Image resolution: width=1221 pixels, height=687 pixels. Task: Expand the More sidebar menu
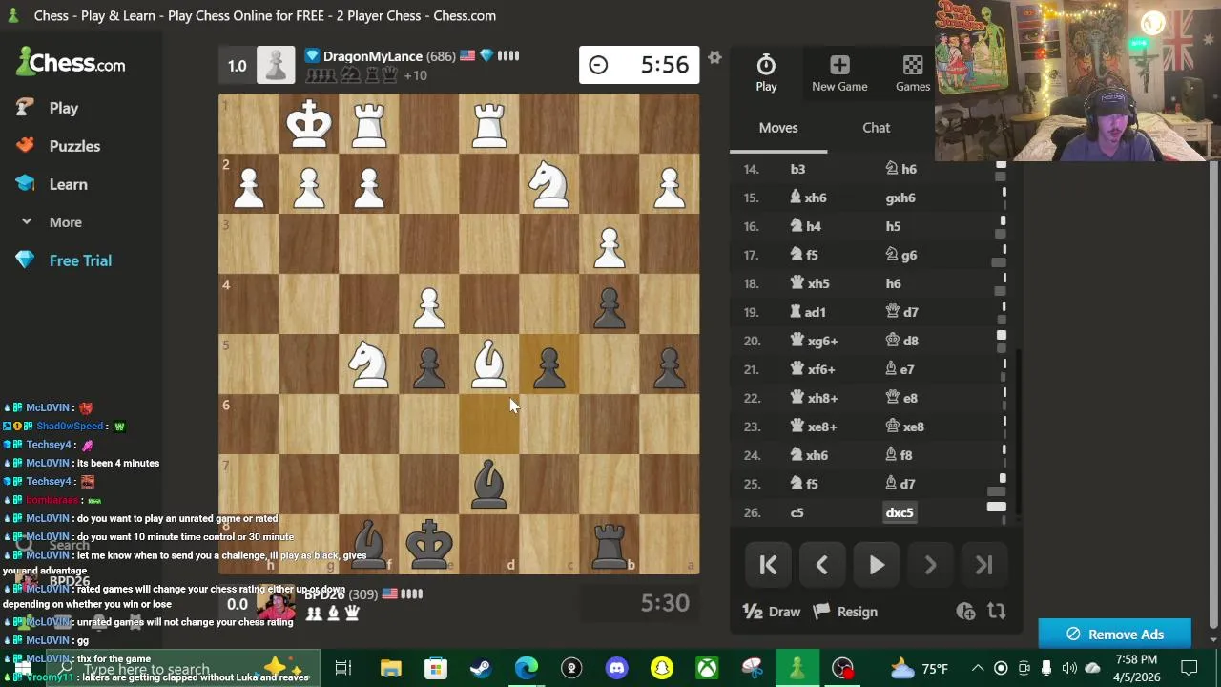click(x=65, y=222)
